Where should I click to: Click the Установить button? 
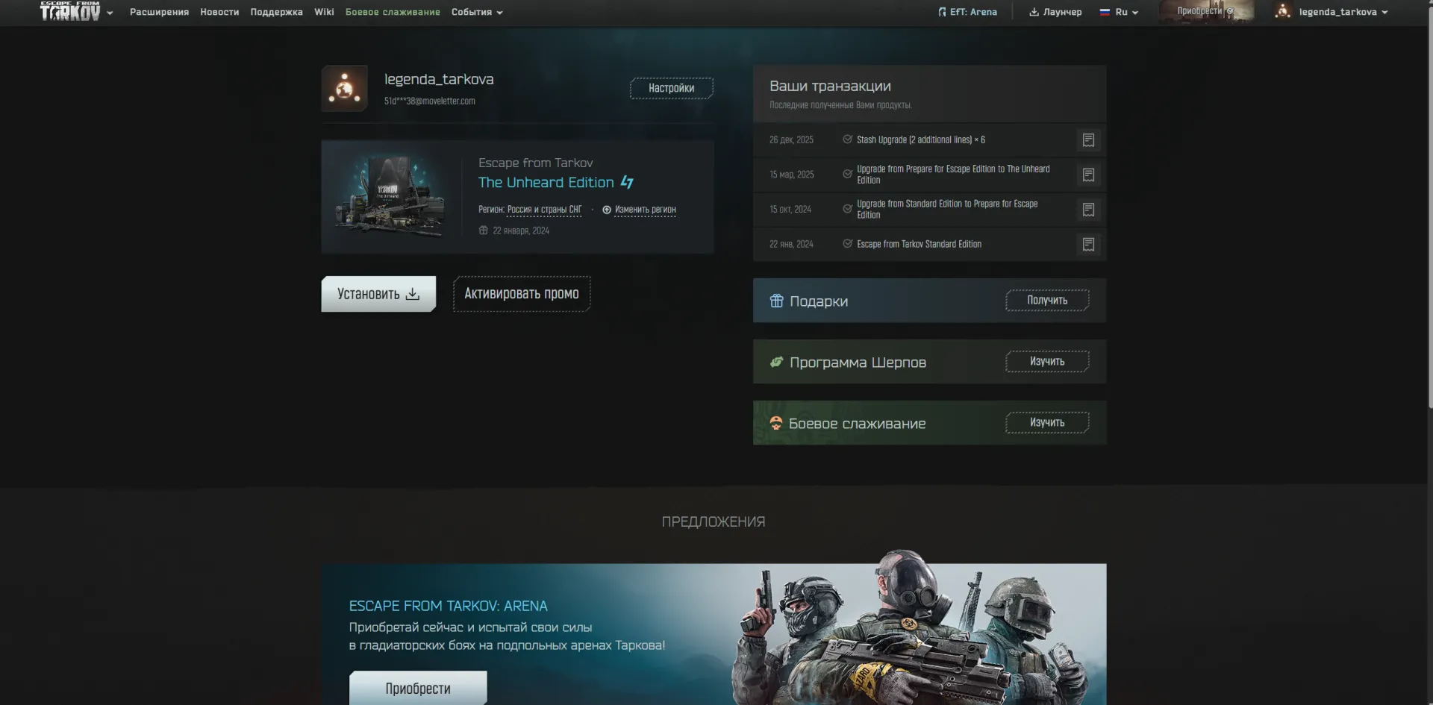[x=378, y=294]
